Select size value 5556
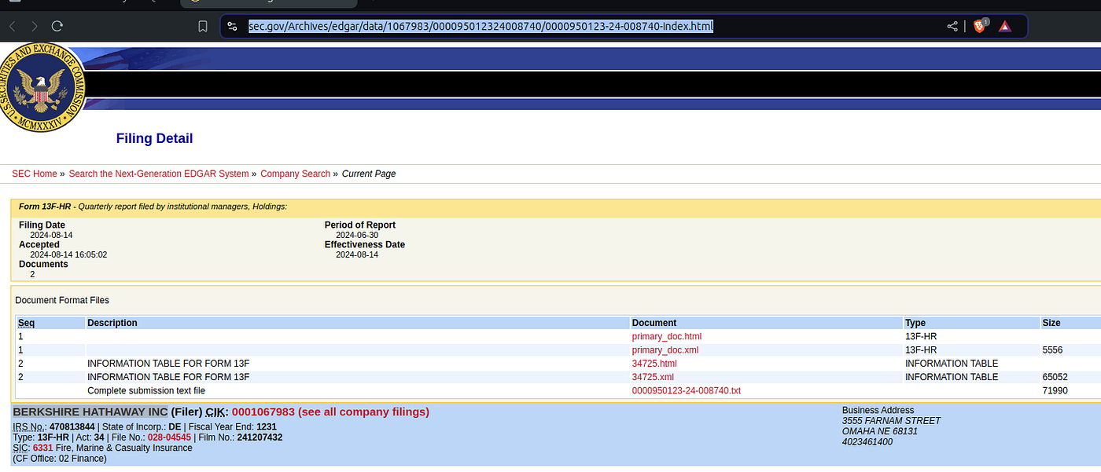The width and height of the screenshot is (1101, 472). click(x=1052, y=349)
